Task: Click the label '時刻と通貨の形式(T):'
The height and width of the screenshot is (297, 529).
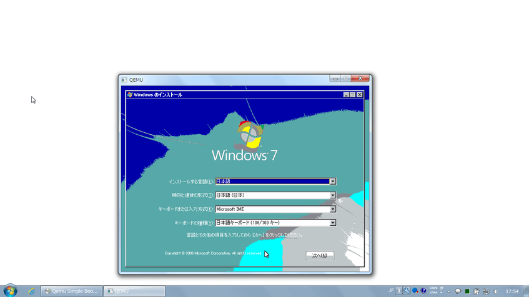Action: click(x=192, y=195)
